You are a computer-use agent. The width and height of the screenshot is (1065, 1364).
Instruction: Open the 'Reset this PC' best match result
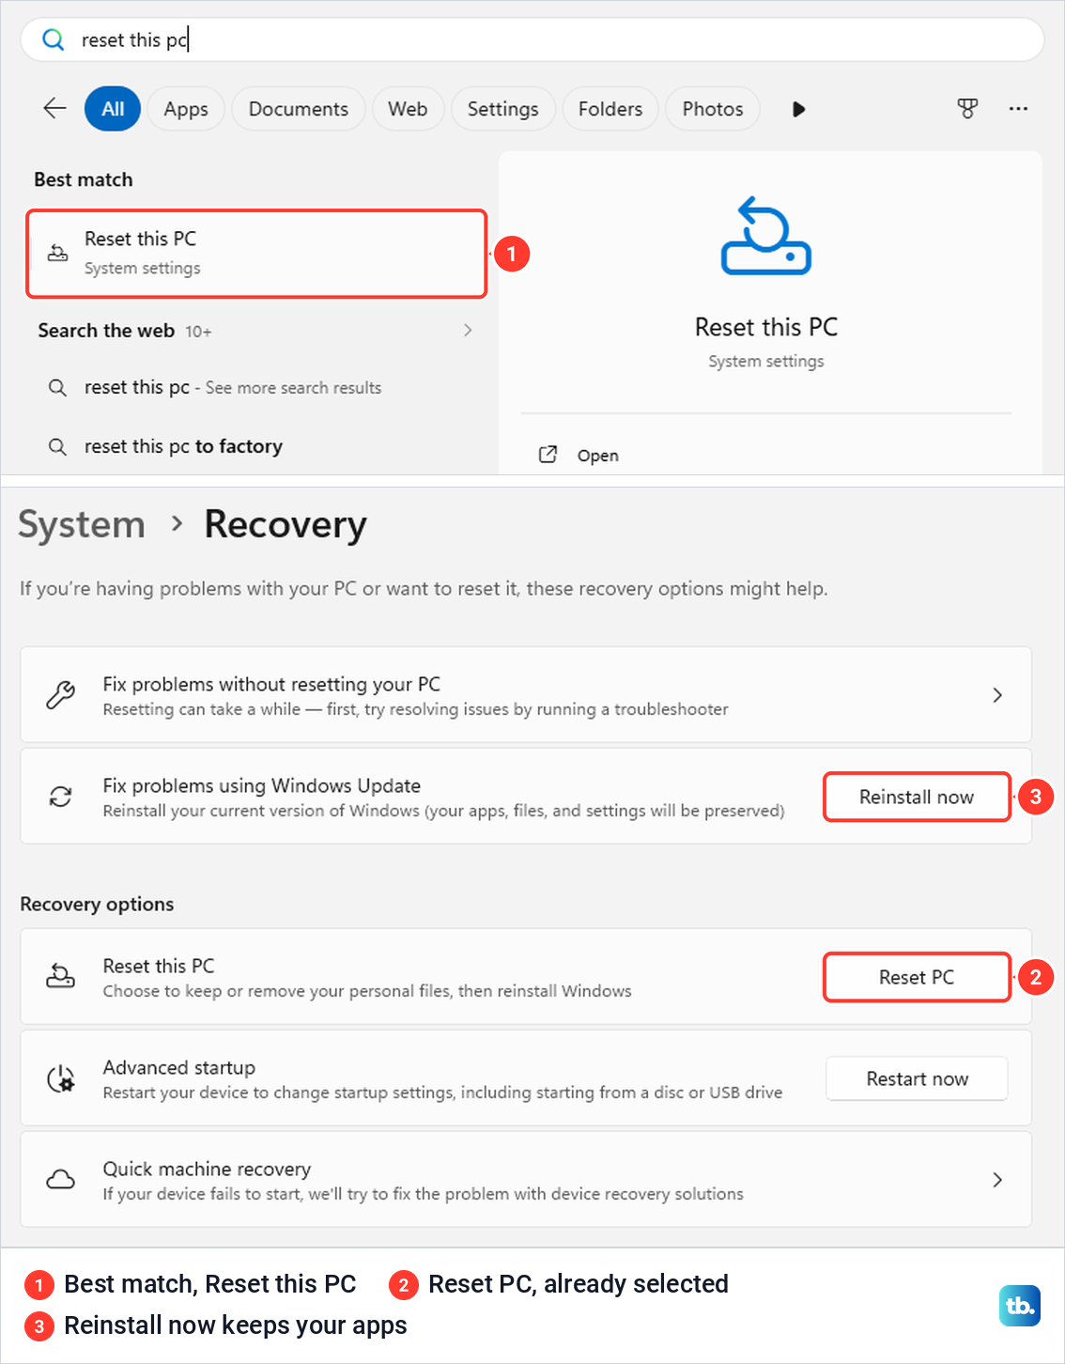256,254
